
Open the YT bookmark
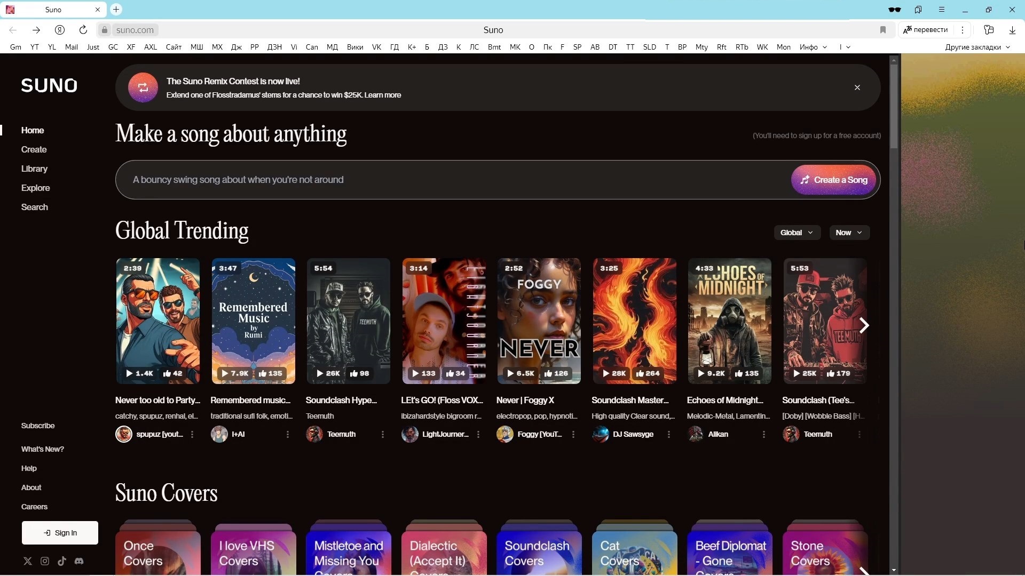point(35,47)
